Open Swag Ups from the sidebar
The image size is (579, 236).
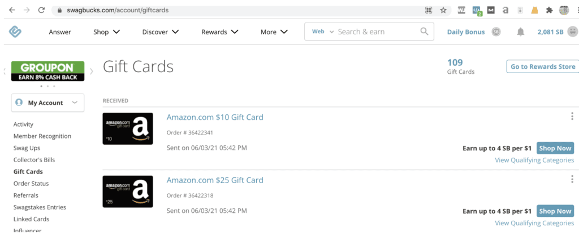click(27, 148)
